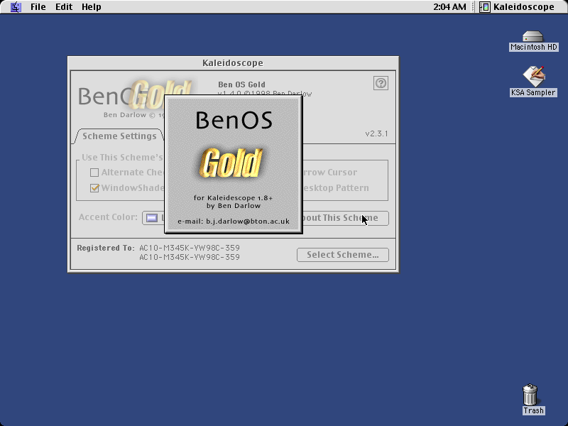Open the Edit menu
The width and height of the screenshot is (568, 426).
tap(64, 7)
